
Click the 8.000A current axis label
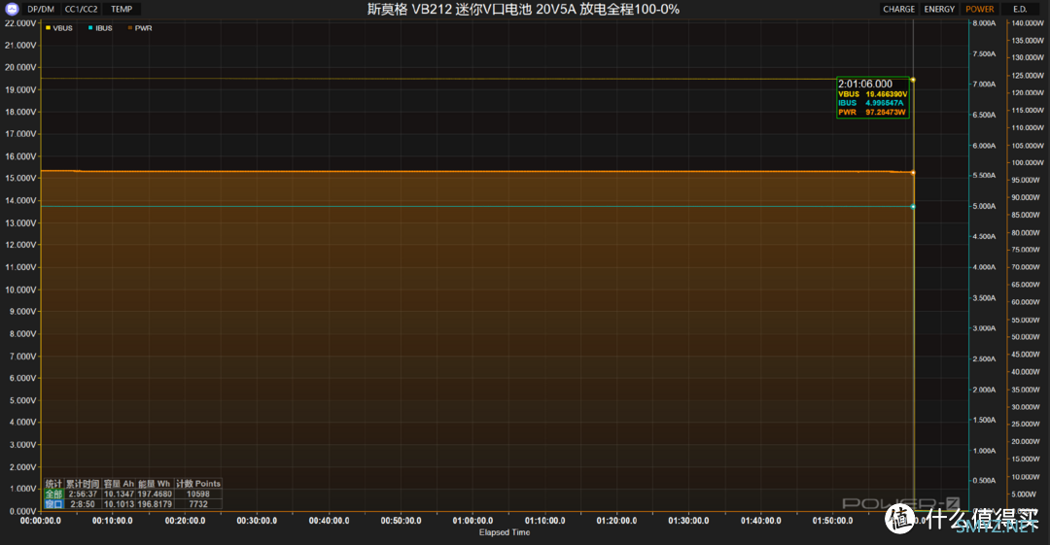click(984, 23)
